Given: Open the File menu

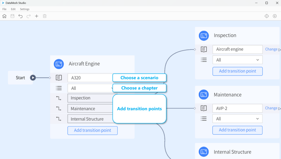Looking at the screenshot, I should 4,9.
